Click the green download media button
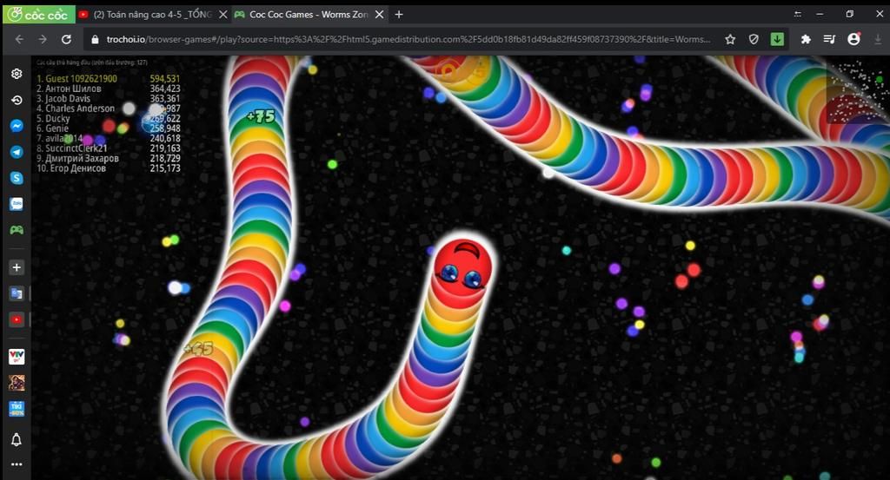The width and height of the screenshot is (890, 480). pyautogui.click(x=777, y=39)
